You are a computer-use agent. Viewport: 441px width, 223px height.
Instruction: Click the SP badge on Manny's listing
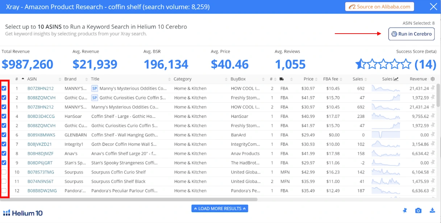(95, 88)
